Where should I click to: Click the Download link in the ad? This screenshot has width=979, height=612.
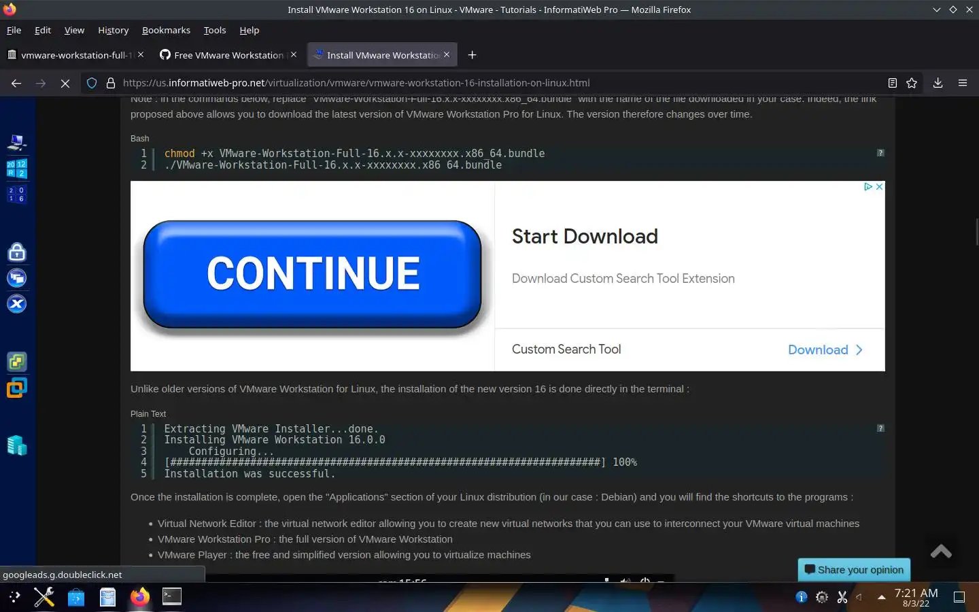point(825,350)
